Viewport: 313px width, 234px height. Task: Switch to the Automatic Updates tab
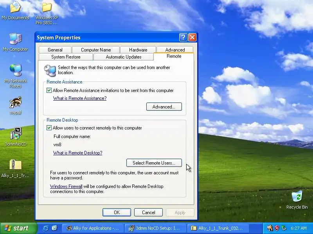click(x=124, y=57)
